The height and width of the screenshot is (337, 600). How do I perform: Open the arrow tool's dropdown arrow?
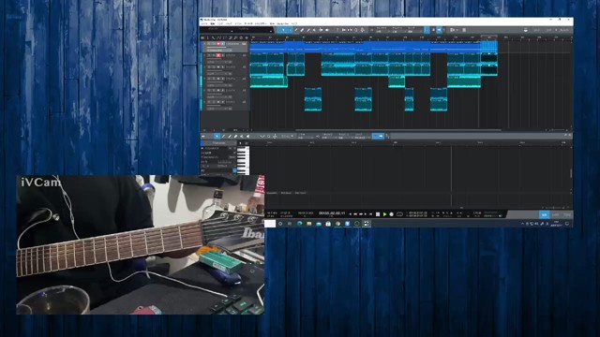290,30
